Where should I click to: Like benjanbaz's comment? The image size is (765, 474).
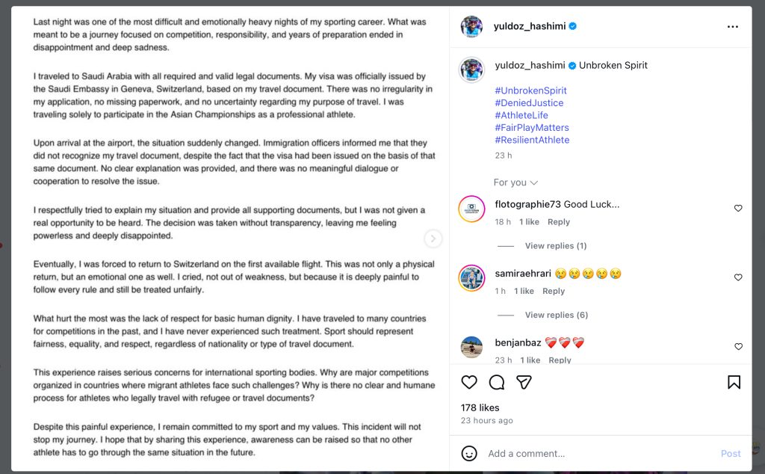pyautogui.click(x=738, y=347)
